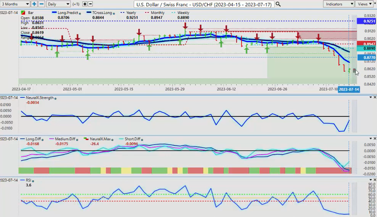Screen dimensions: 377x217
Task: Click the NeuralX.Strength legend label
Action: click(40, 98)
